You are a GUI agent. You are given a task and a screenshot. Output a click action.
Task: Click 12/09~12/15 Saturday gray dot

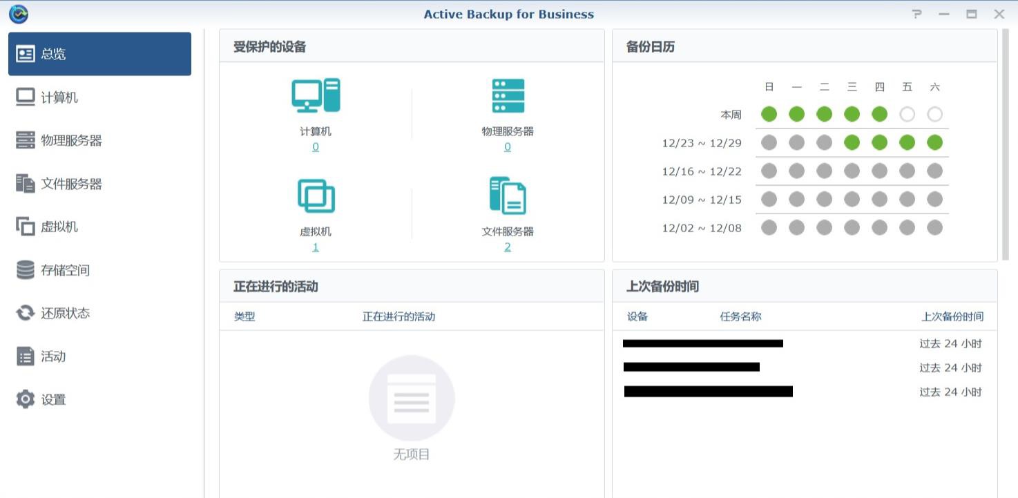pyautogui.click(x=934, y=199)
